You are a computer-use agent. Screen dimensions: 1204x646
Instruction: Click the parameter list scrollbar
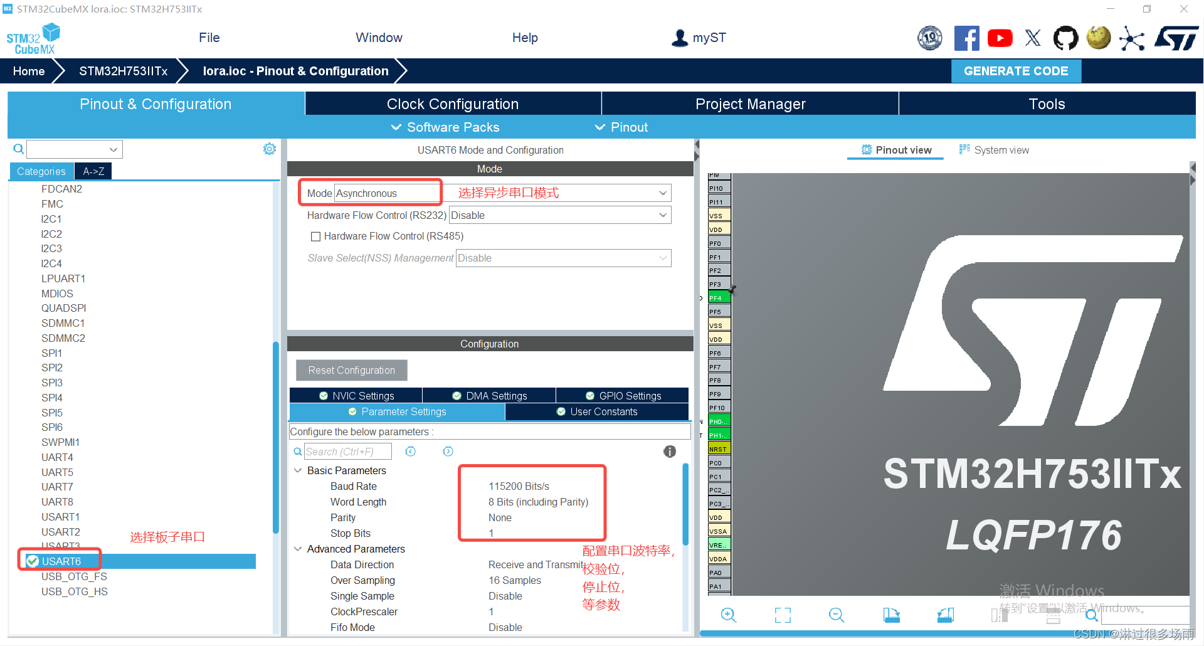pyautogui.click(x=685, y=504)
